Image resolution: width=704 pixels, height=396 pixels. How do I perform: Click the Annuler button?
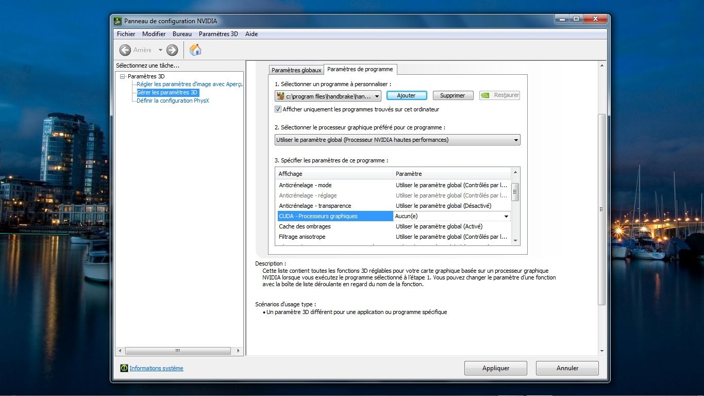click(x=567, y=368)
